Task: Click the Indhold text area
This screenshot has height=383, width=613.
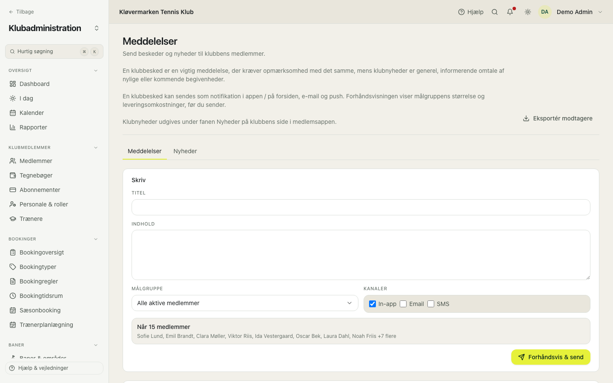Action: (361, 255)
